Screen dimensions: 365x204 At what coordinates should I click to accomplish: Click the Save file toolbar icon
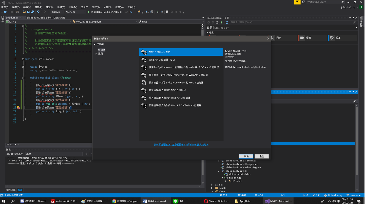tap(28, 12)
